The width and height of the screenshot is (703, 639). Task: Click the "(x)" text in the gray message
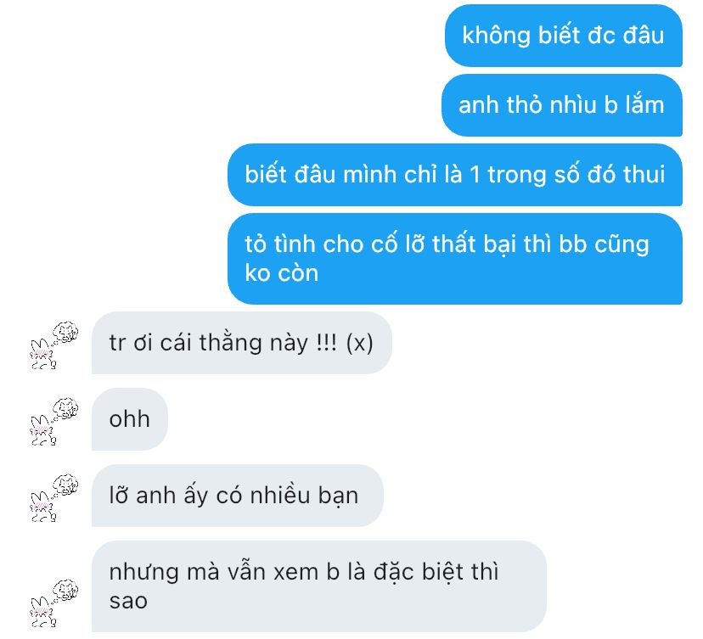pyautogui.click(x=360, y=344)
